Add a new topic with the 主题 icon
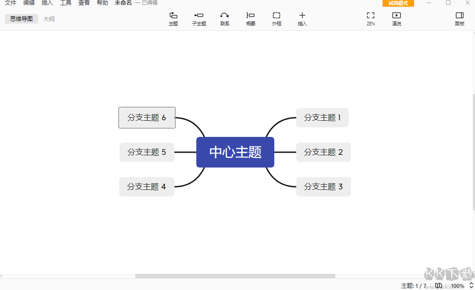This screenshot has width=475, height=290. [x=173, y=18]
